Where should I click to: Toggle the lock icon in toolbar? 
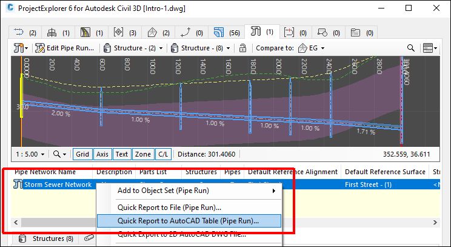click(x=242, y=48)
